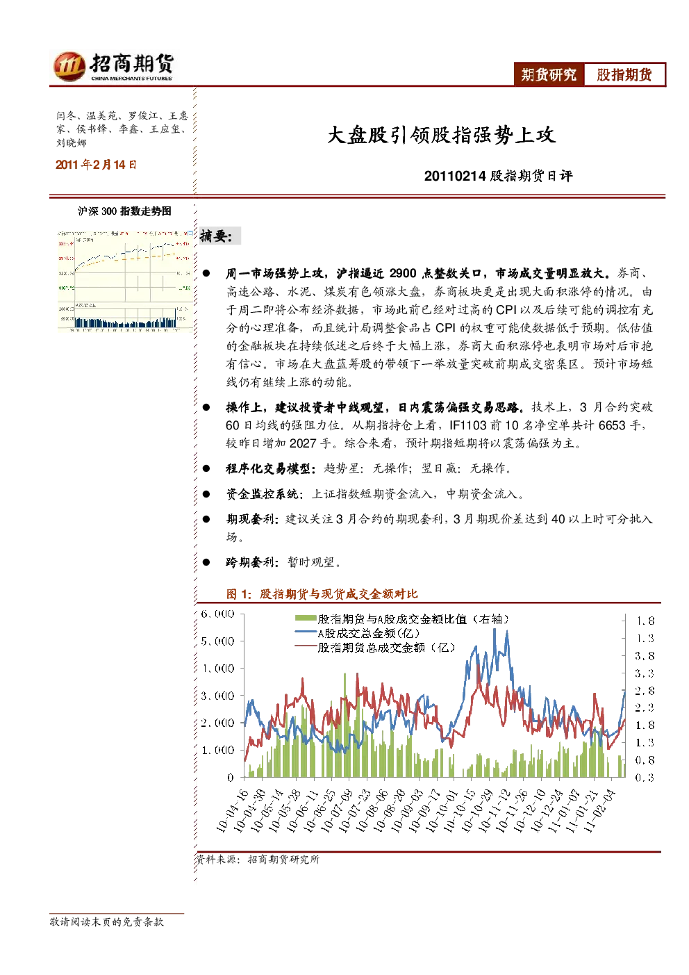
Task: Click the 20110214 股指期货日评 subtitle
Action: click(499, 176)
